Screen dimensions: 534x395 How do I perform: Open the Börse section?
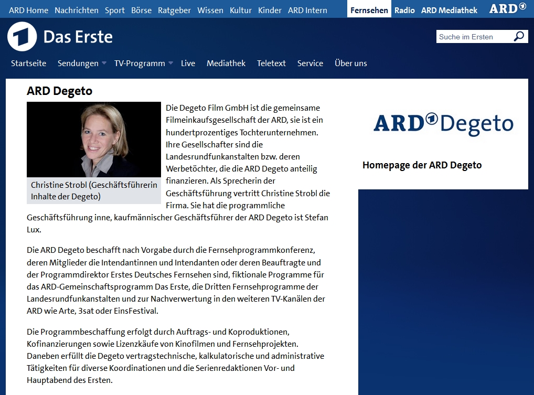(x=141, y=10)
